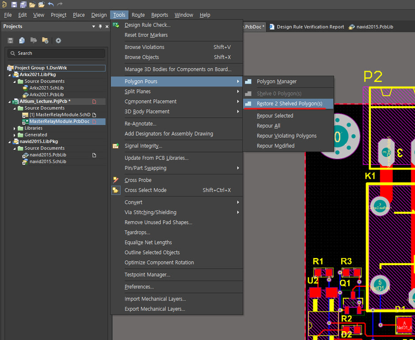Choose Design Rule Check from Tools menu
Viewport: 415px width, 340px height.
click(x=147, y=25)
